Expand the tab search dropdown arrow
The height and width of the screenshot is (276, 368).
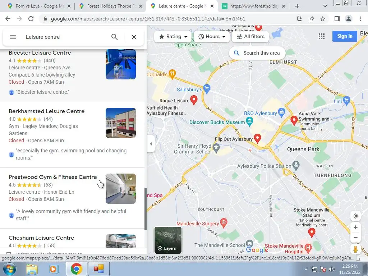point(325,6)
